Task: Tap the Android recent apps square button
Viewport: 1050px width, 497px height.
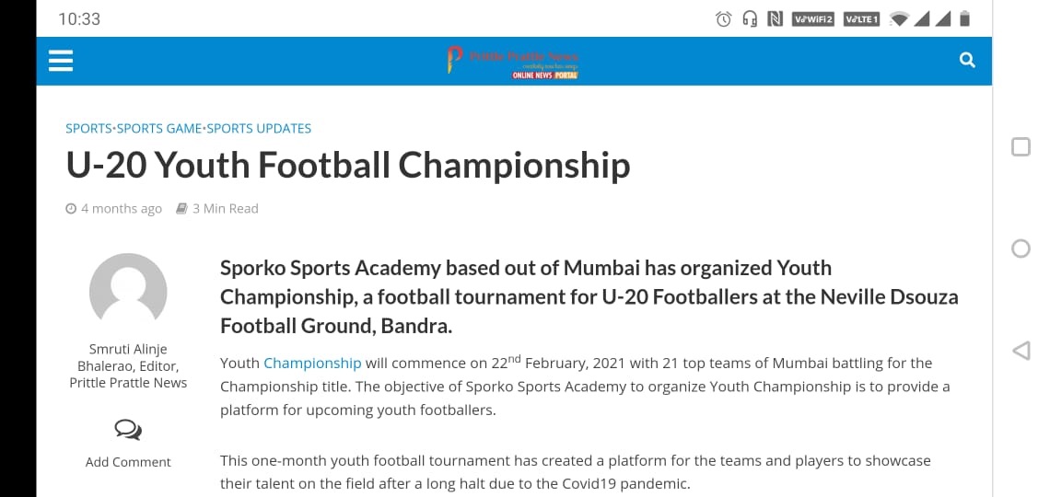Action: pyautogui.click(x=1021, y=147)
